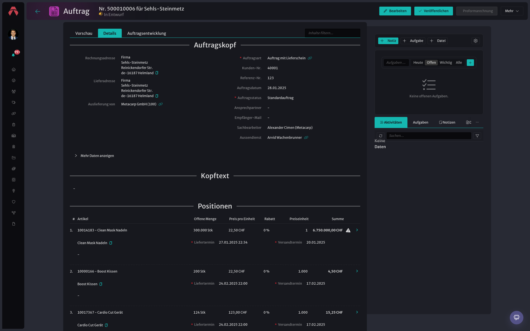Screen dimensions: 530x331
Task: Copy the Cardio Cut Gerät description
Action: [x=106, y=325]
